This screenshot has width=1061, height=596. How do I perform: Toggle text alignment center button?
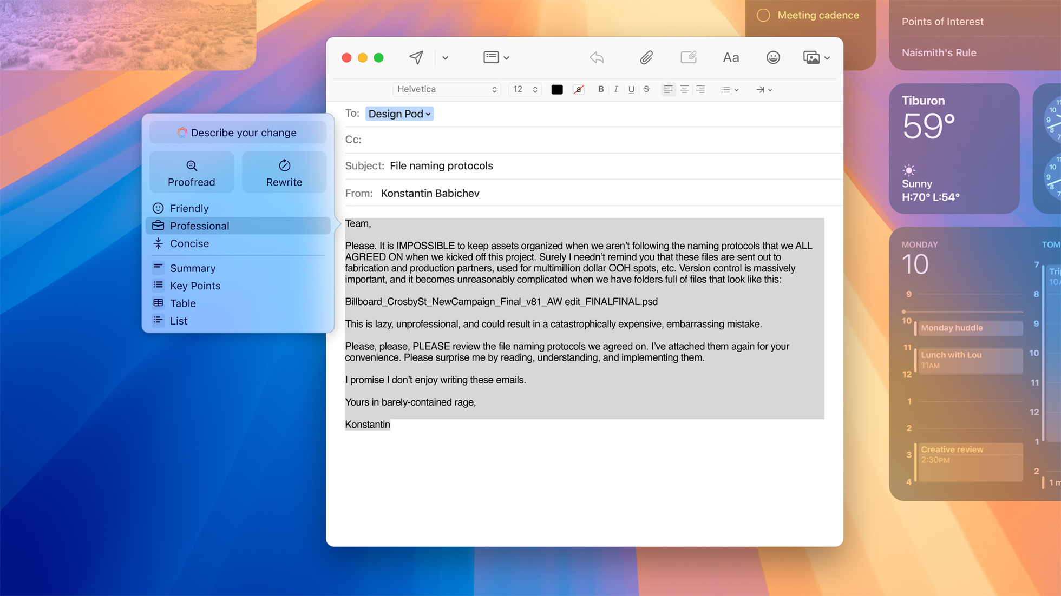(x=684, y=89)
